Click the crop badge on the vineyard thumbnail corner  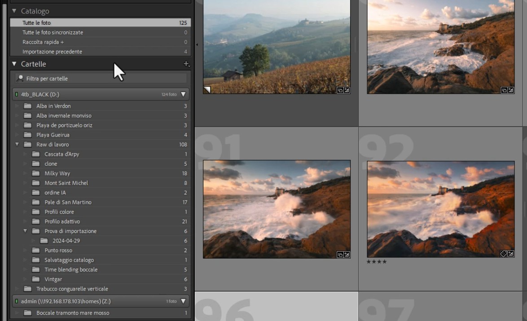pos(206,89)
